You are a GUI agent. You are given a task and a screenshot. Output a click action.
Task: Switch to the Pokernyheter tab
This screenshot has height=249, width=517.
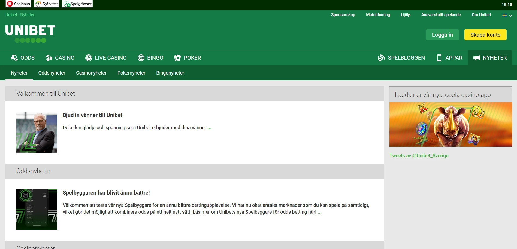(131, 73)
